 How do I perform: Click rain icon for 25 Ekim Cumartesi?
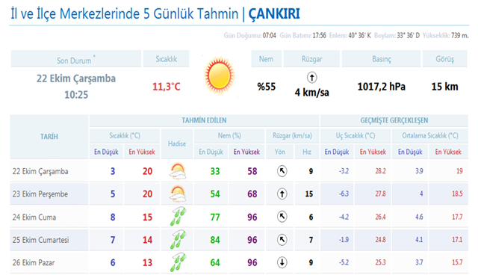tap(178, 239)
